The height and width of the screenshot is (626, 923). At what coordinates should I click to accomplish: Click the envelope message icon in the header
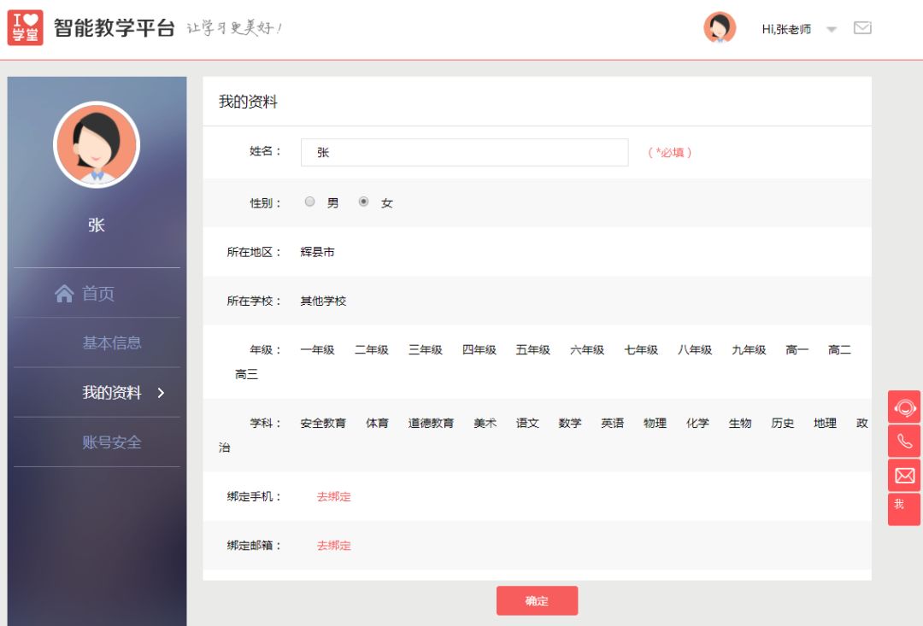click(863, 26)
